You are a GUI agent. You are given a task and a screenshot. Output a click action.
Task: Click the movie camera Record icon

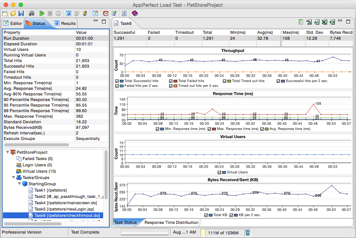coord(32,13)
